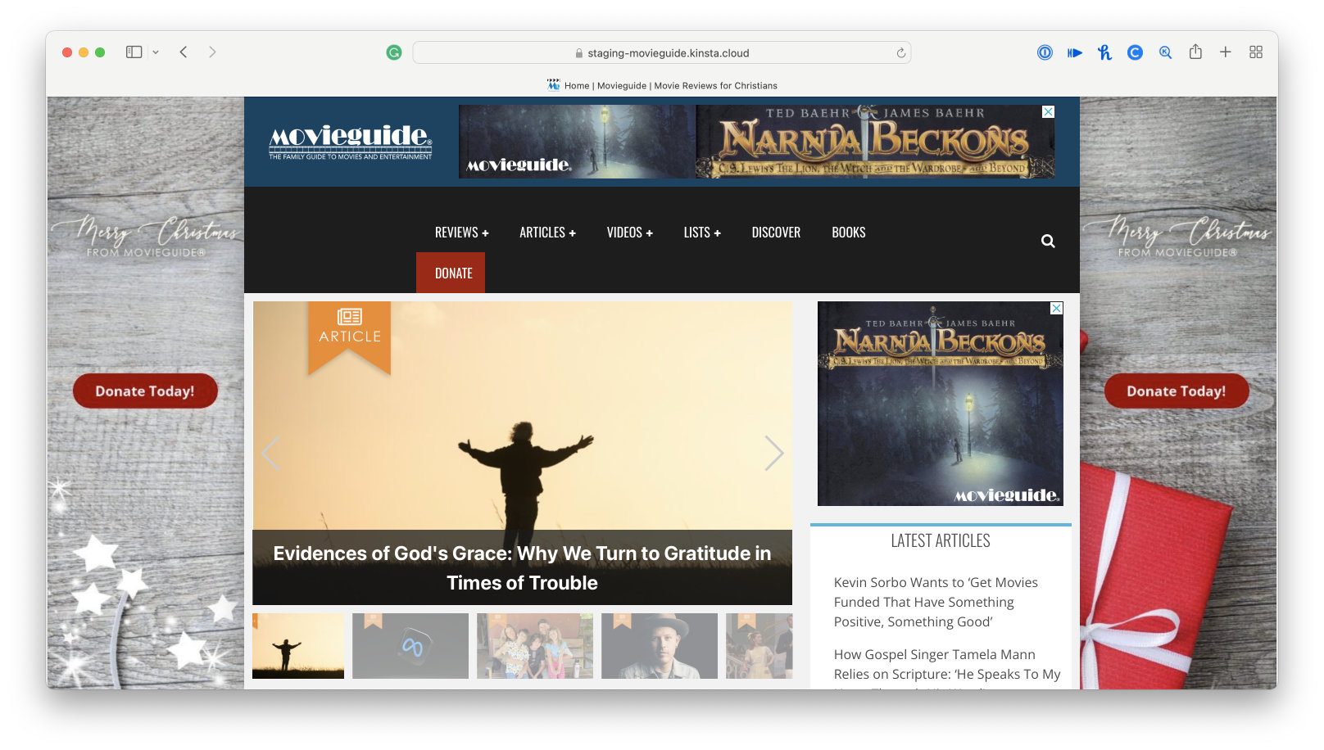Open a new tab with the plus icon
The image size is (1324, 750).
click(1225, 52)
